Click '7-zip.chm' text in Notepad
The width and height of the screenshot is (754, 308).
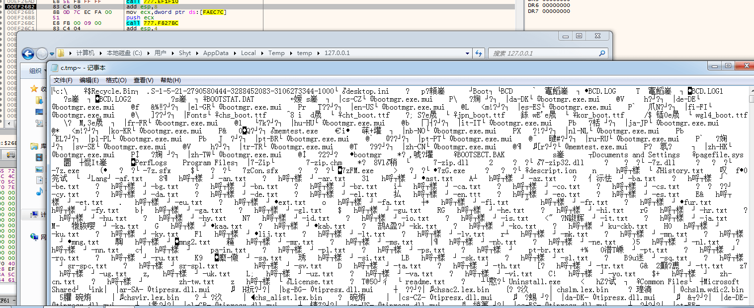point(324,163)
